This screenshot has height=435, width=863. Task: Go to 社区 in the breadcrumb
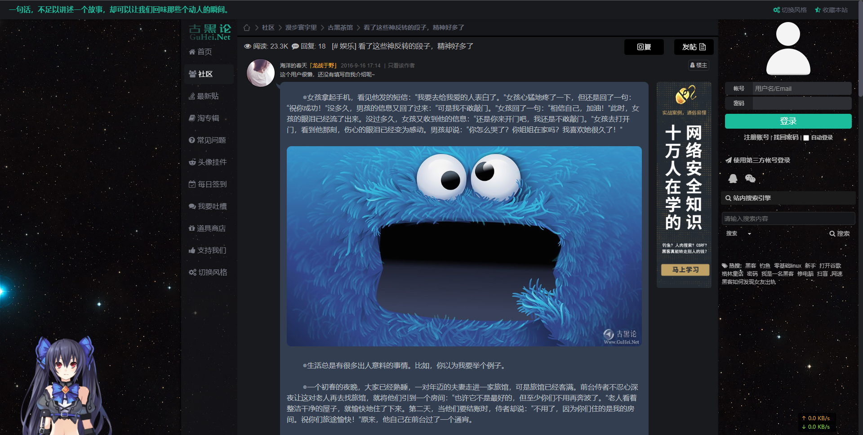(268, 27)
